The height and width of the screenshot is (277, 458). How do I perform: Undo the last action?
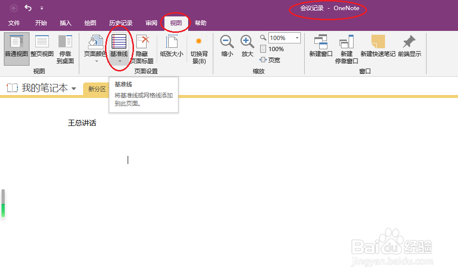coord(28,8)
